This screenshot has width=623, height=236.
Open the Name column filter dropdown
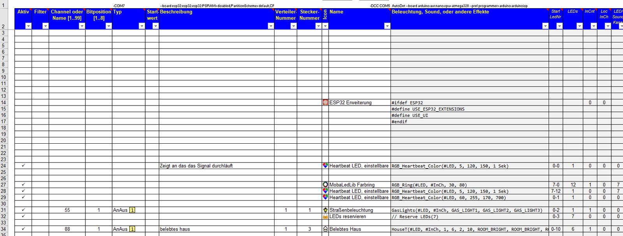click(387, 26)
